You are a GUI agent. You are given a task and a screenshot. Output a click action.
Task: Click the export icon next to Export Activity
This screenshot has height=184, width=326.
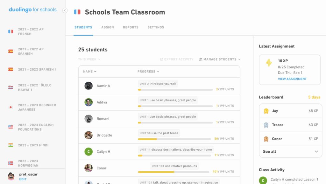[x=161, y=59]
